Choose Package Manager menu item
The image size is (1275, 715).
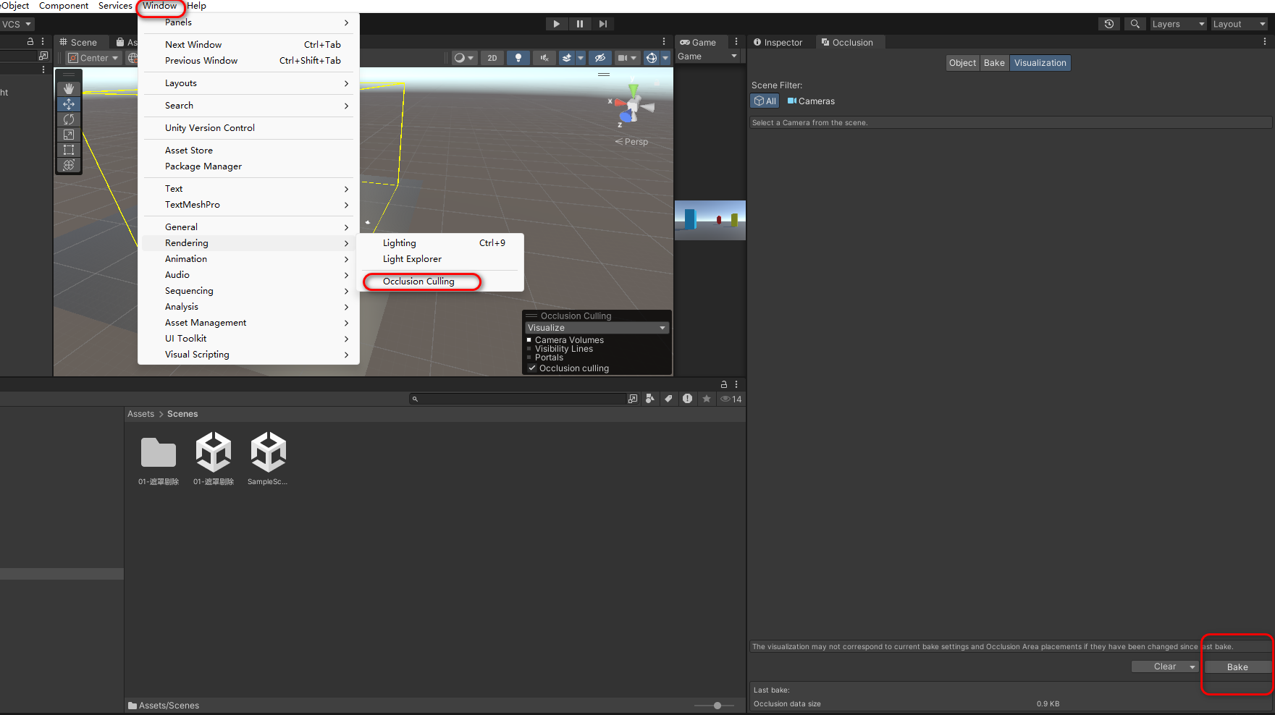[x=248, y=166]
